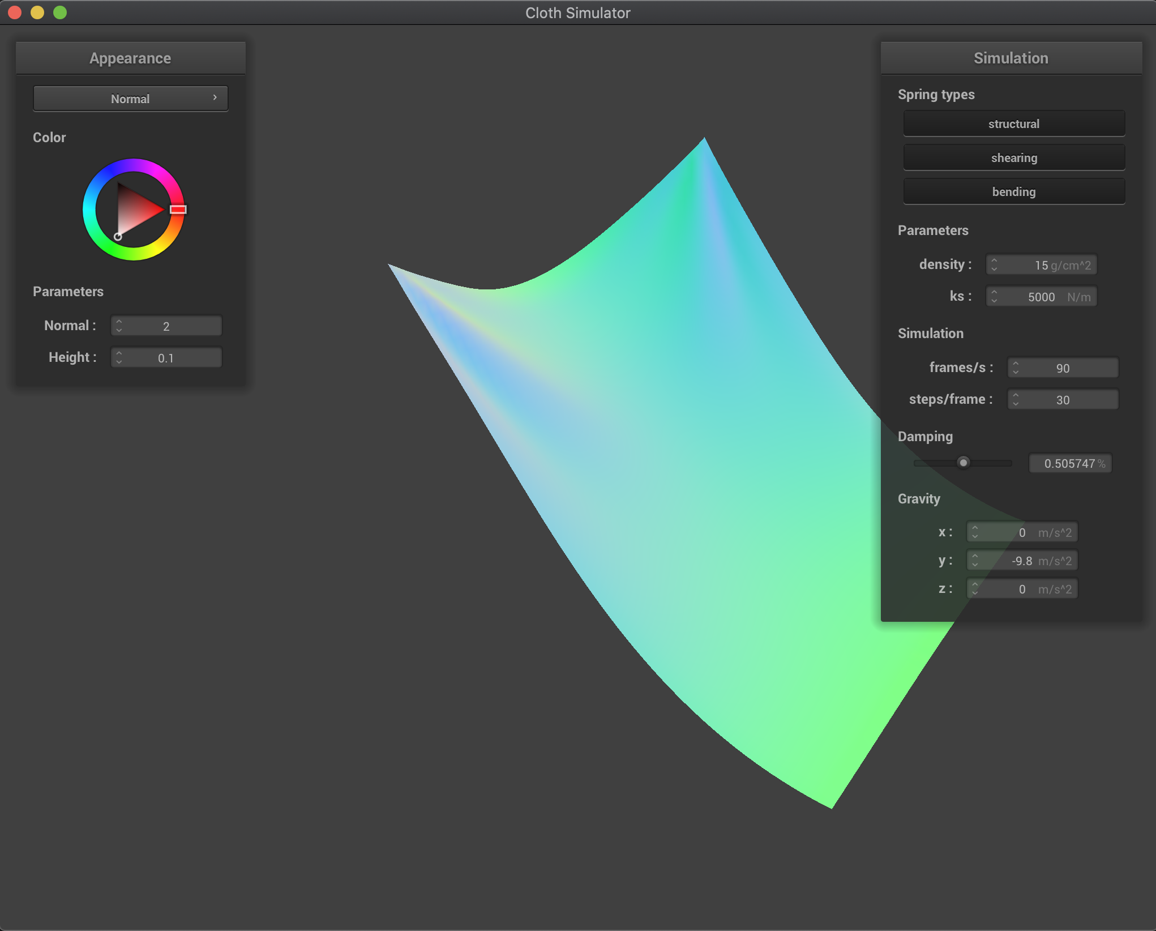Click inside the color wheel saturation triangle

(134, 210)
